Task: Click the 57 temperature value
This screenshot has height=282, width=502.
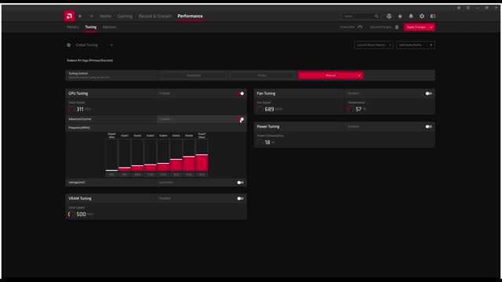Action: click(x=358, y=110)
